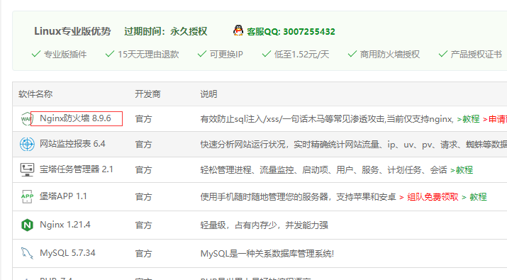Select the 网站监控报表 6.4 name

(x=72, y=144)
